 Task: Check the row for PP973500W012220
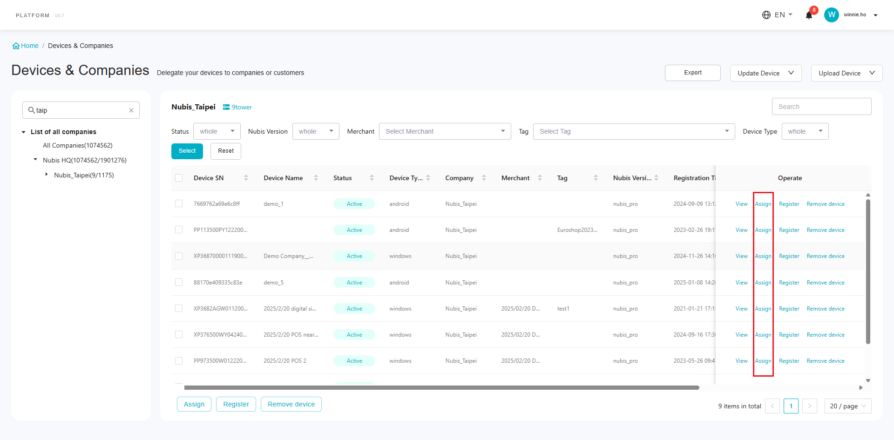pyautogui.click(x=179, y=361)
